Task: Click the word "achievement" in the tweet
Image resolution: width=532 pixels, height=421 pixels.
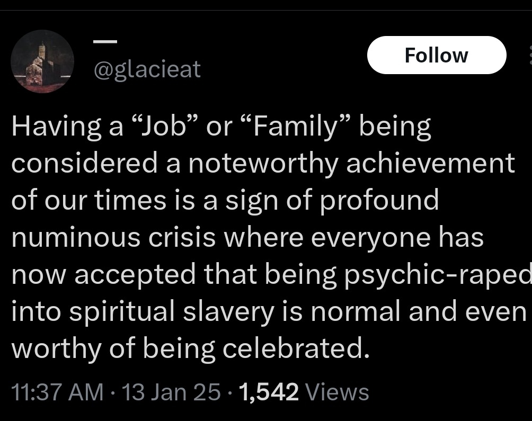Action: pos(431,164)
